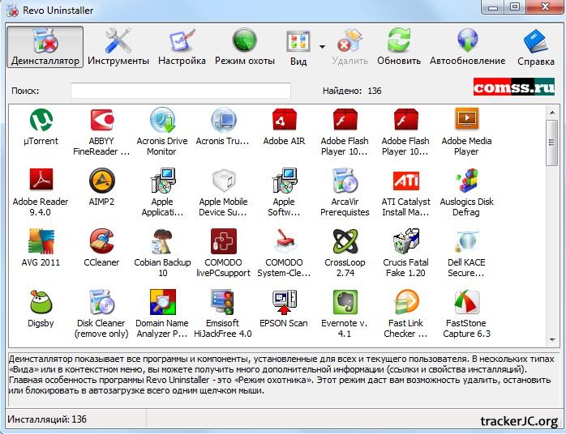Viewport: 566px width, 434px height.
Task: Select the CCleaner program icon
Action: tap(101, 241)
